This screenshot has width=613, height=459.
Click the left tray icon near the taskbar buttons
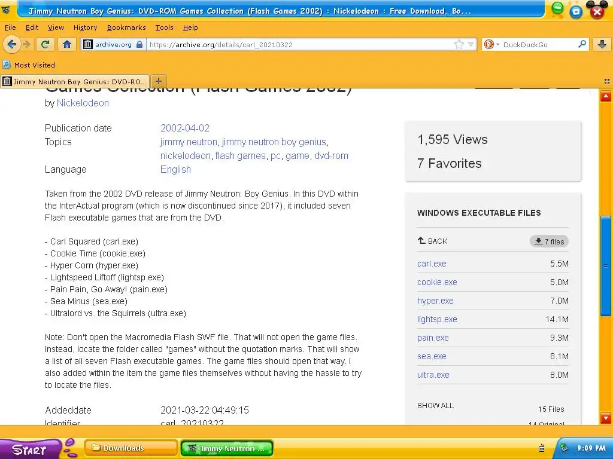point(541,448)
